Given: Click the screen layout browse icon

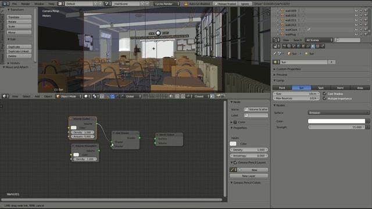Looking at the screenshot, I should pyautogui.click(x=60, y=3).
